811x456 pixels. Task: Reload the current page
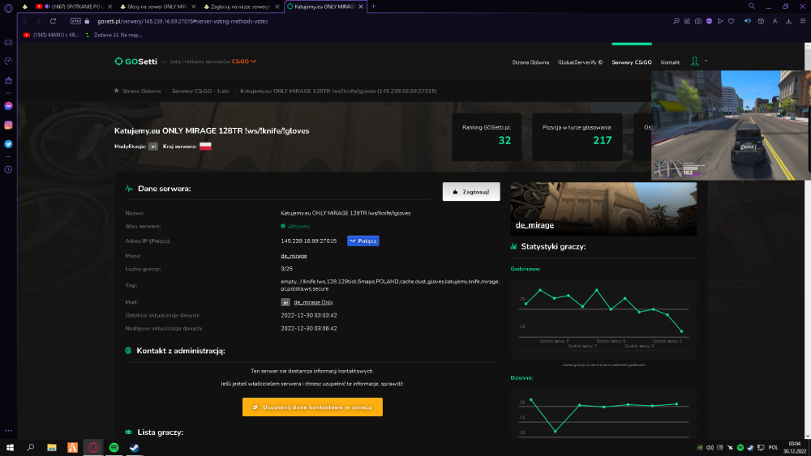click(x=53, y=21)
